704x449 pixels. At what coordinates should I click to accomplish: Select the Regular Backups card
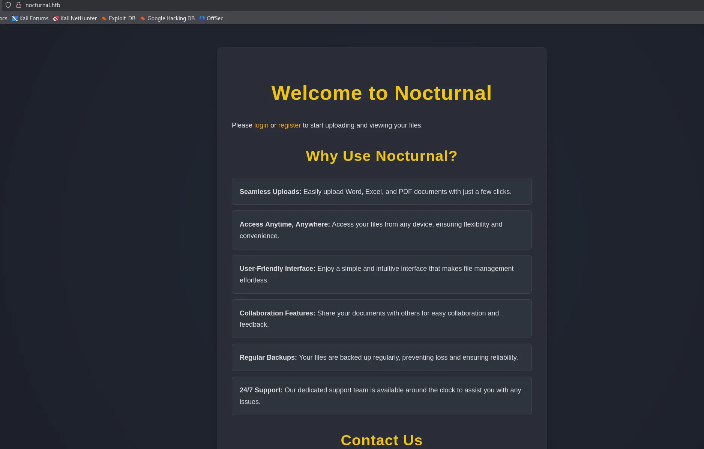click(x=381, y=357)
